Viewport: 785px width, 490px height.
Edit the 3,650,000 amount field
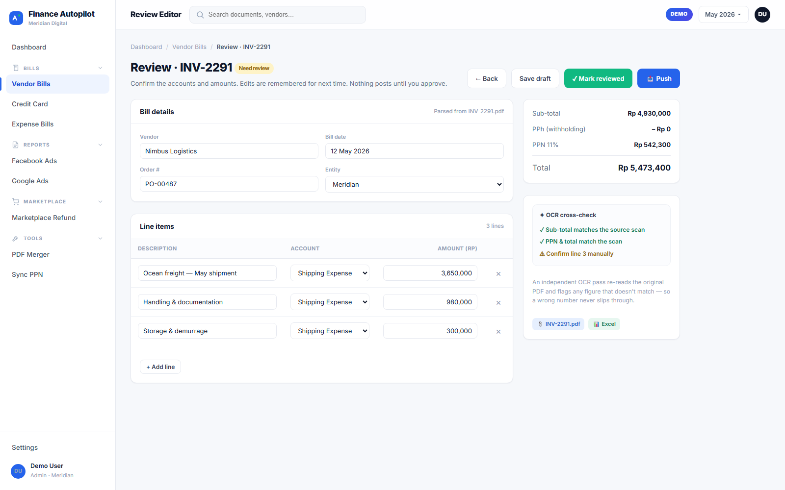click(x=430, y=273)
